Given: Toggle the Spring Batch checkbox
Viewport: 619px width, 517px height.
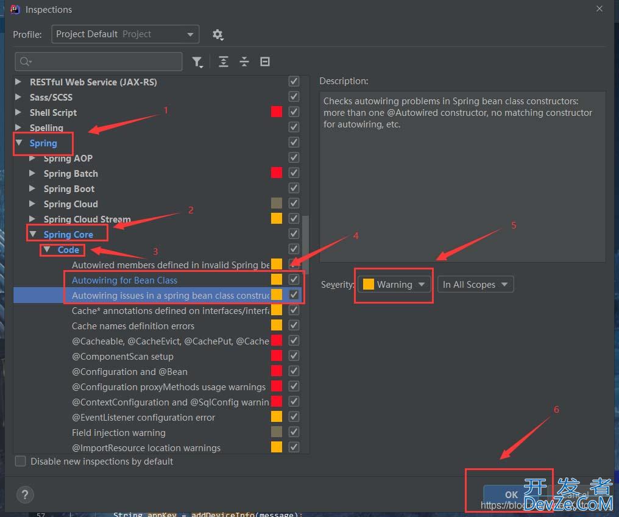Looking at the screenshot, I should point(294,173).
